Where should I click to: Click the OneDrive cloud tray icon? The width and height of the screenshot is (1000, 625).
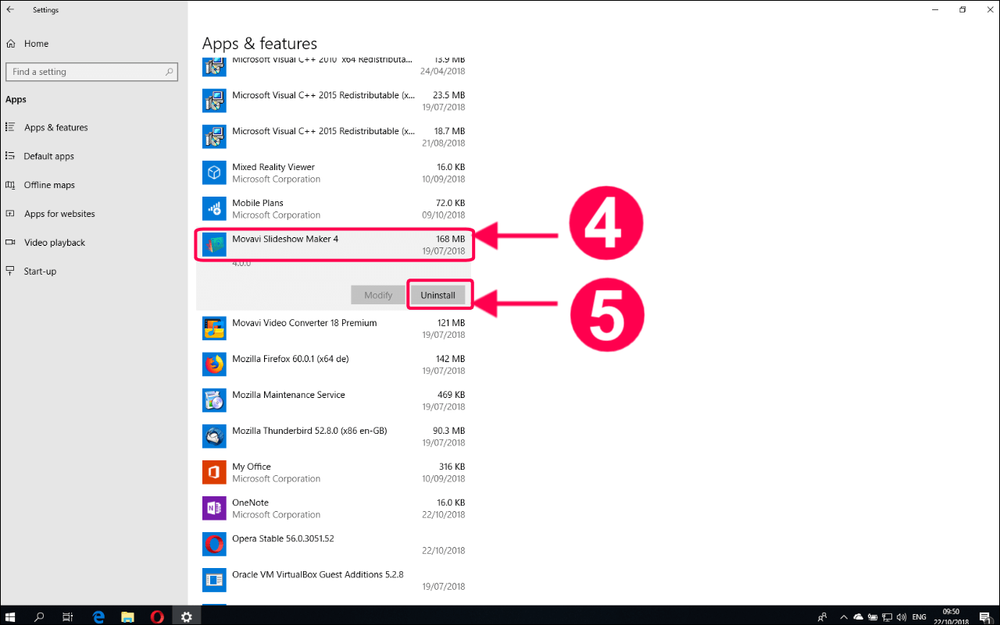(x=859, y=616)
